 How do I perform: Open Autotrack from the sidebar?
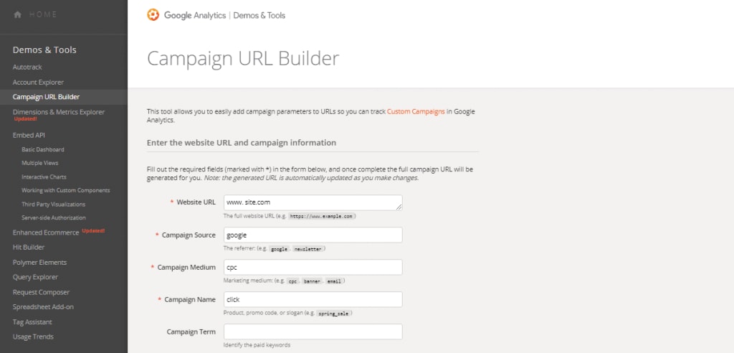(x=27, y=67)
